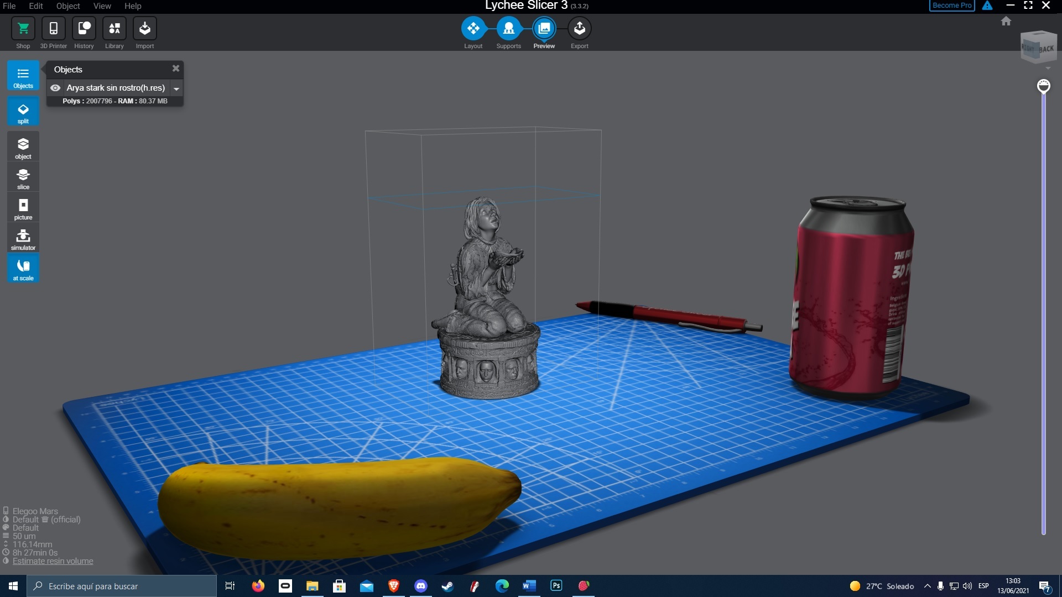Screen dimensions: 1062x597
Task: Expand the Arya stark object options arrow
Action: point(176,88)
